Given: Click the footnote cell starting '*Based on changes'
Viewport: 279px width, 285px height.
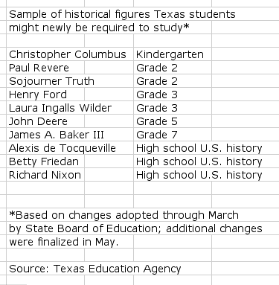Looking at the screenshot, I should (45, 215).
